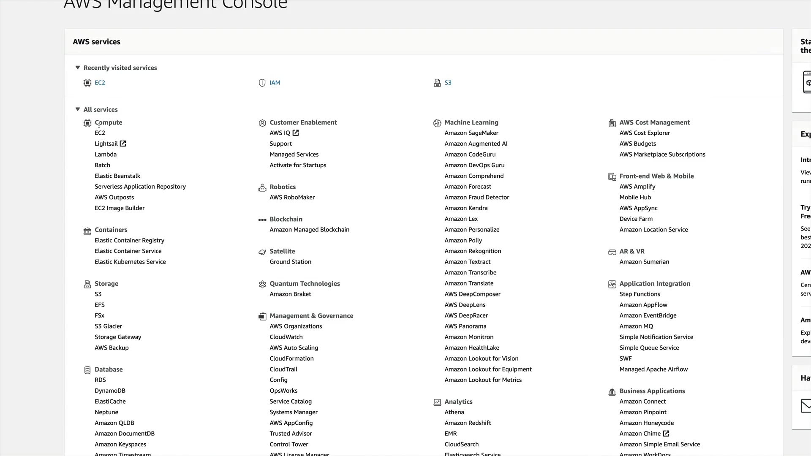Screen dimensions: 811x456
Task: Go to CloudWatch under Management & Governance
Action: click(286, 337)
